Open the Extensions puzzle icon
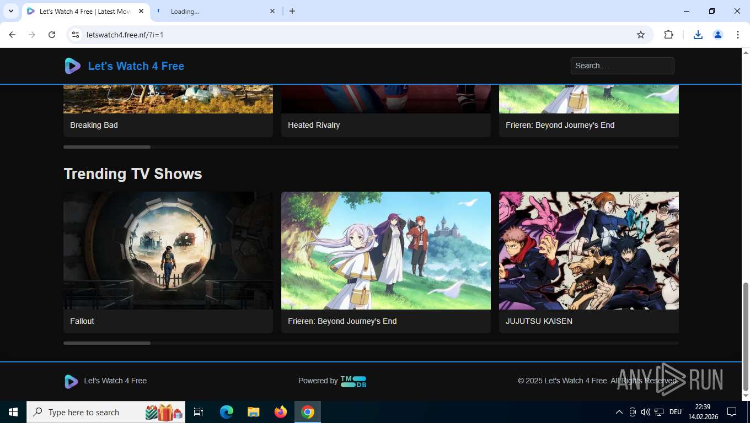 coord(668,35)
